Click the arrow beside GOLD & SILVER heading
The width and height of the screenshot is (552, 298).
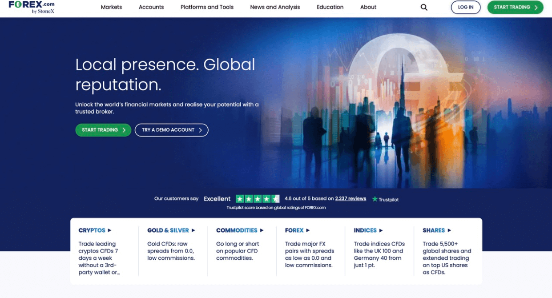193,230
